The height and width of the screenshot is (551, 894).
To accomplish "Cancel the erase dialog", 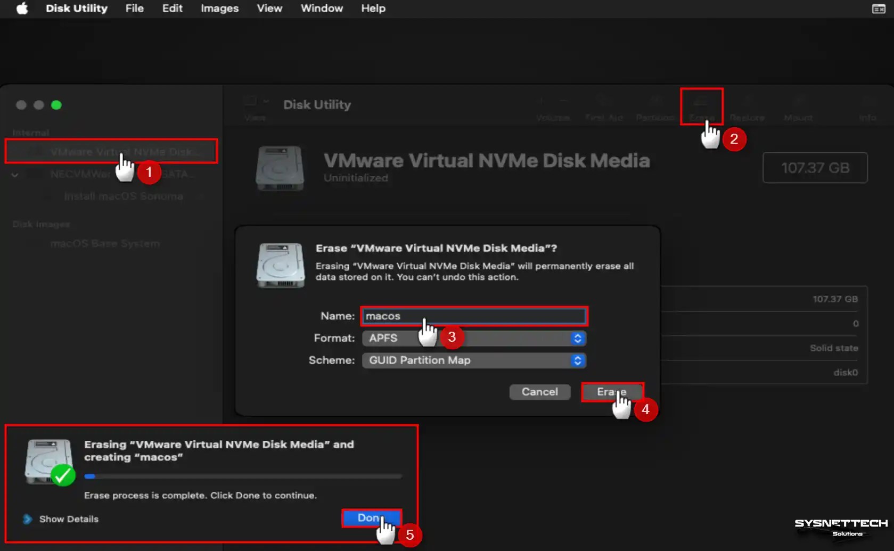I will (x=540, y=392).
